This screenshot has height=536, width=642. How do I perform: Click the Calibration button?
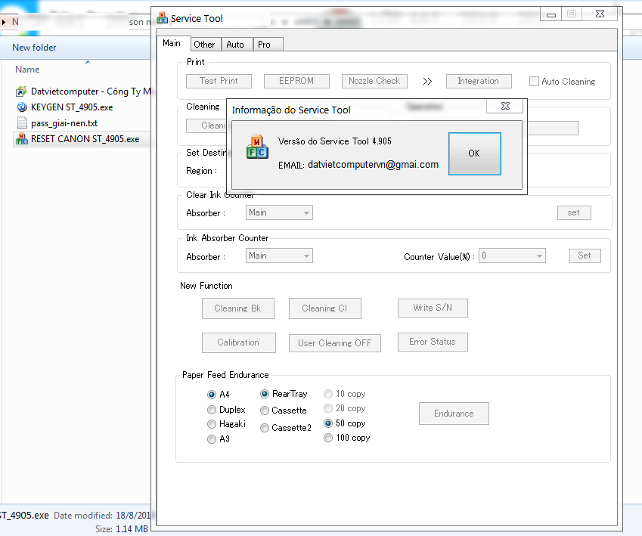pos(239,342)
